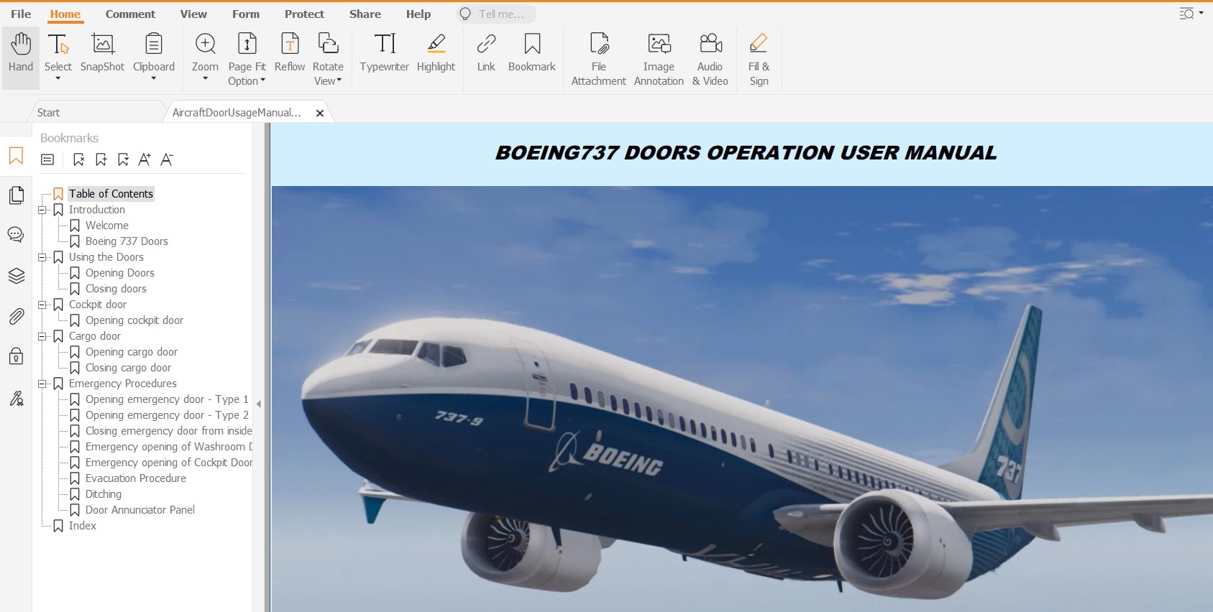Open the Share ribbon tab
Image resolution: width=1213 pixels, height=612 pixels.
[x=365, y=14]
